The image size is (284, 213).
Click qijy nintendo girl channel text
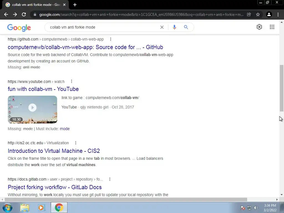tap(94, 107)
